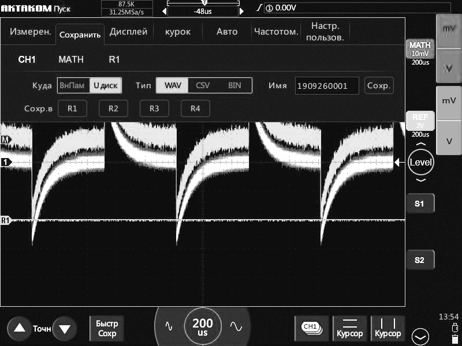Image resolution: width=462 pixels, height=346 pixels.
Task: Click the Быстр Сохр quick save button
Action: 107,328
